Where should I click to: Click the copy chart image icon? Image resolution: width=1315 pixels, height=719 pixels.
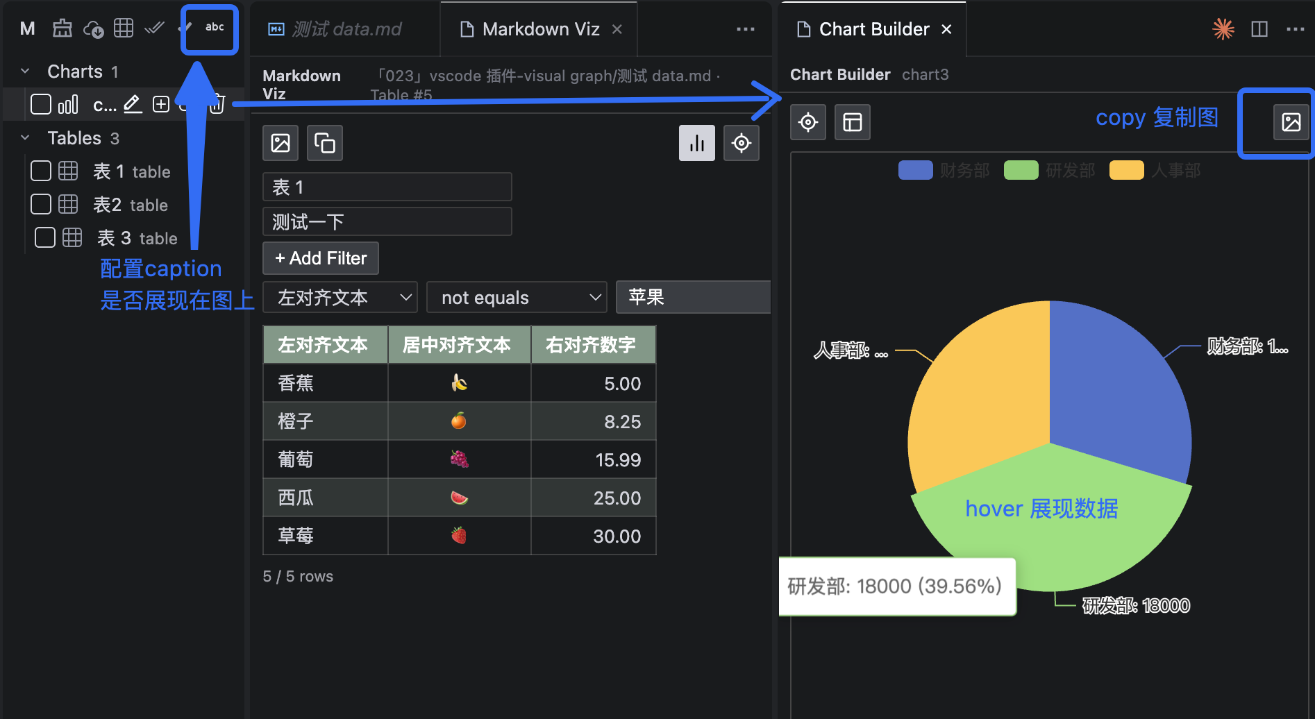[x=1291, y=122]
